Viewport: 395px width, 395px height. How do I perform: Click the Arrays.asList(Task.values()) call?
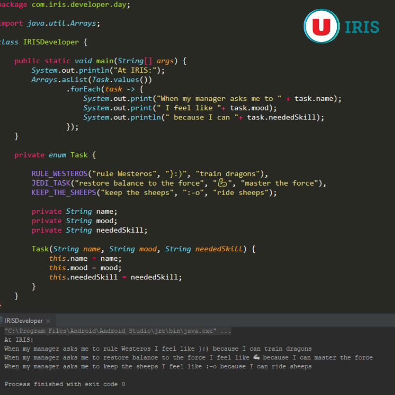coord(92,79)
